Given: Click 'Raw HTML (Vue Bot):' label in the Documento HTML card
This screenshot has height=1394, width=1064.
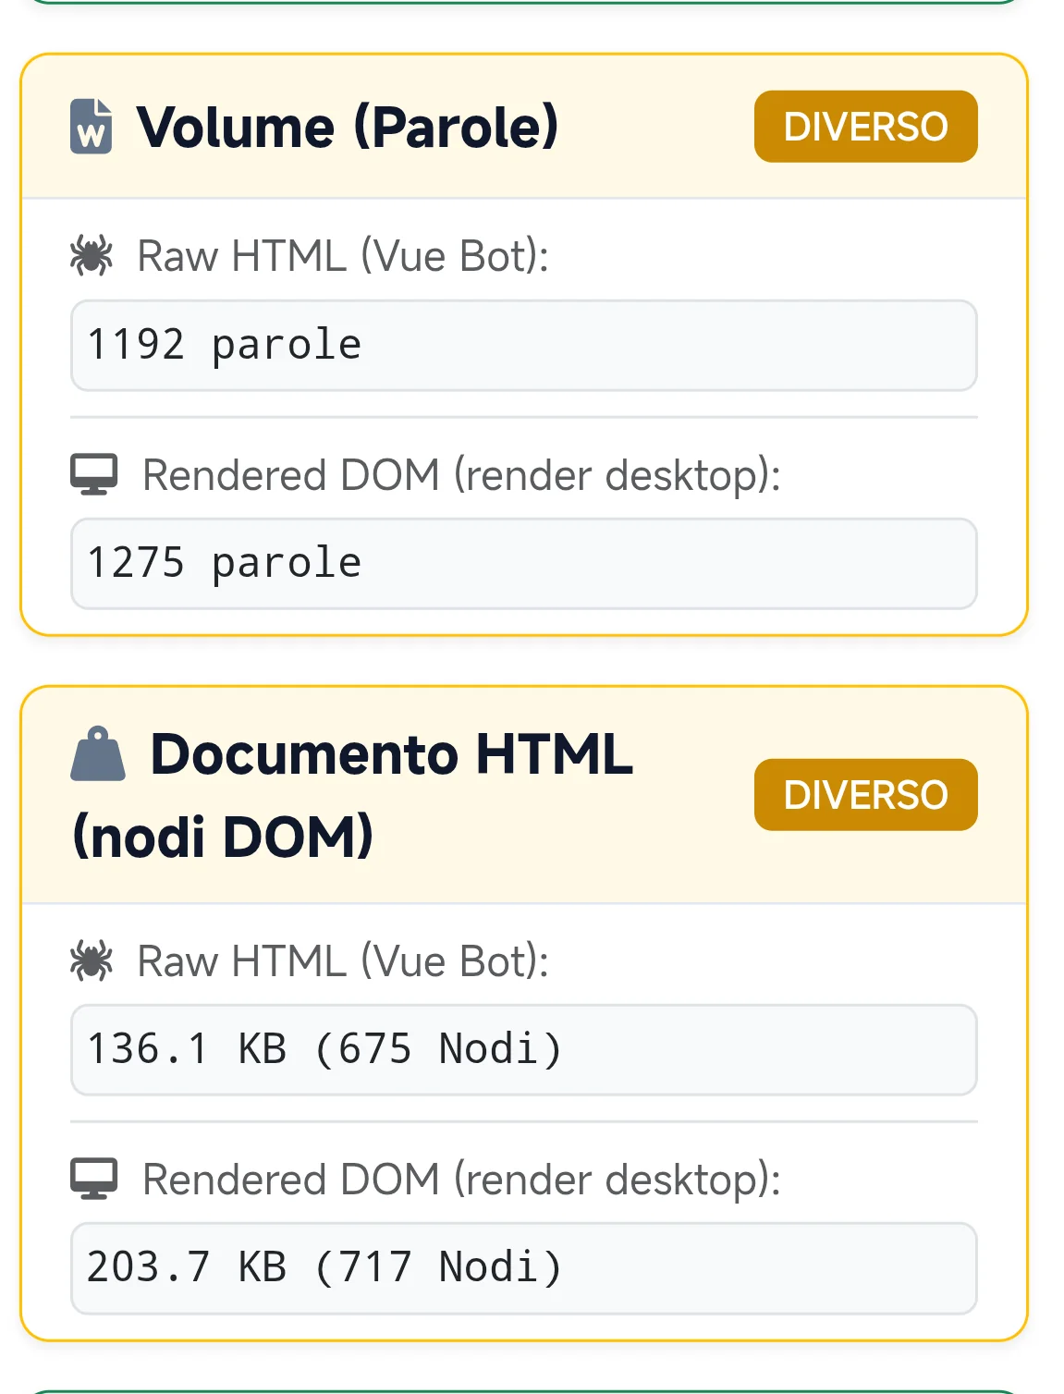Looking at the screenshot, I should pyautogui.click(x=343, y=961).
